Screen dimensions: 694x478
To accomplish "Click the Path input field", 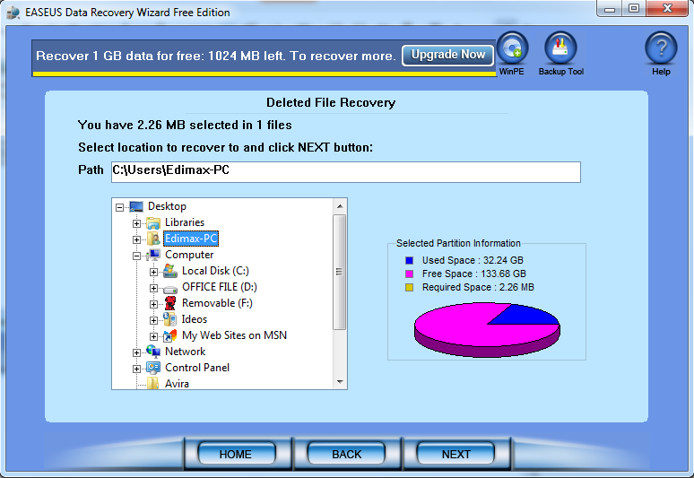I will 346,171.
